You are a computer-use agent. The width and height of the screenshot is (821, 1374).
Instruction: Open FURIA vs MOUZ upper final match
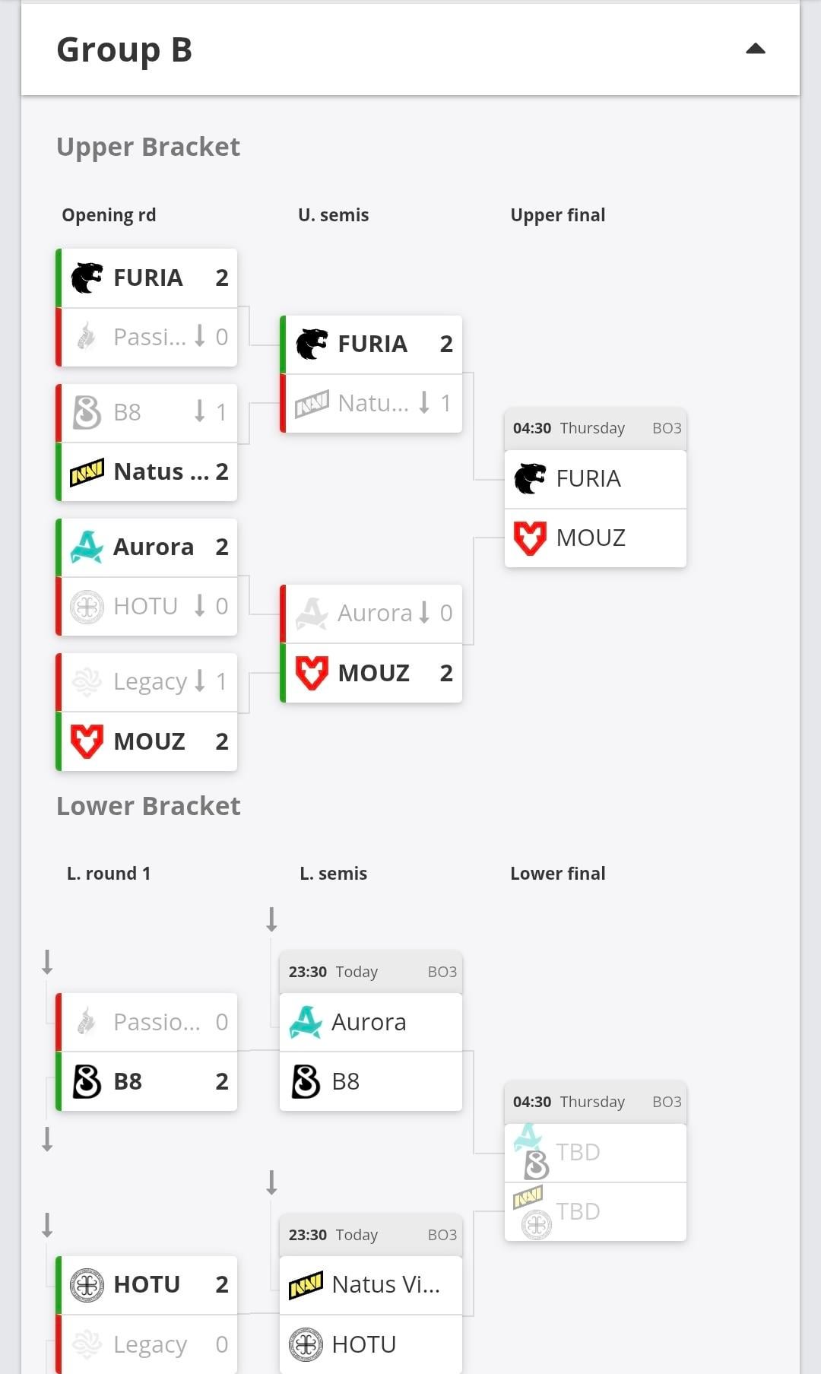[595, 428]
